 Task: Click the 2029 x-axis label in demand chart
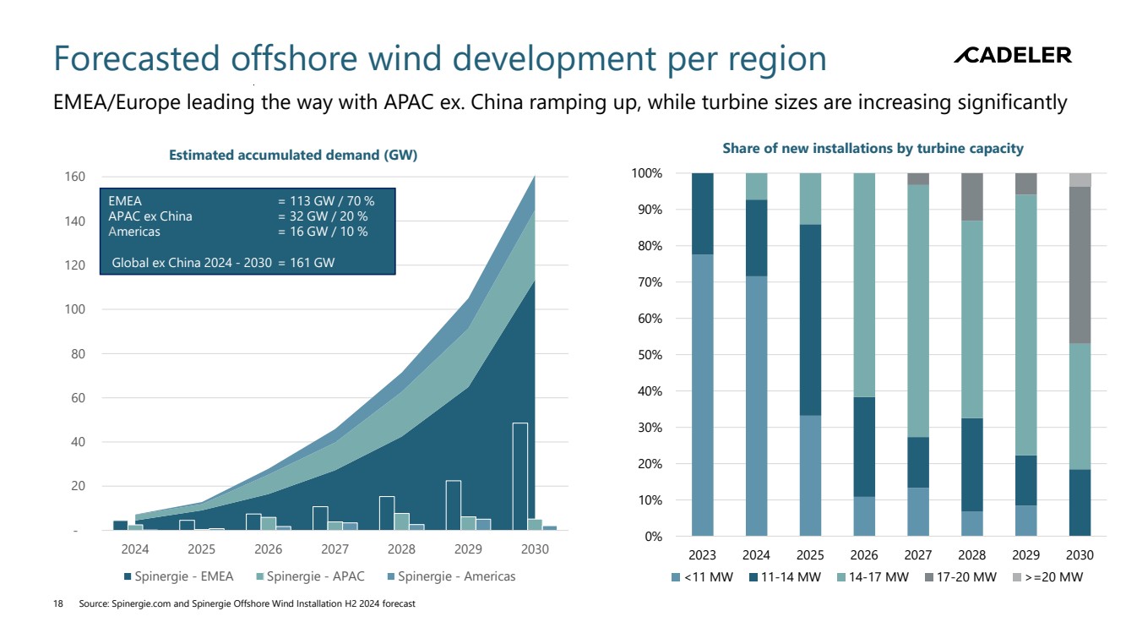(x=468, y=549)
